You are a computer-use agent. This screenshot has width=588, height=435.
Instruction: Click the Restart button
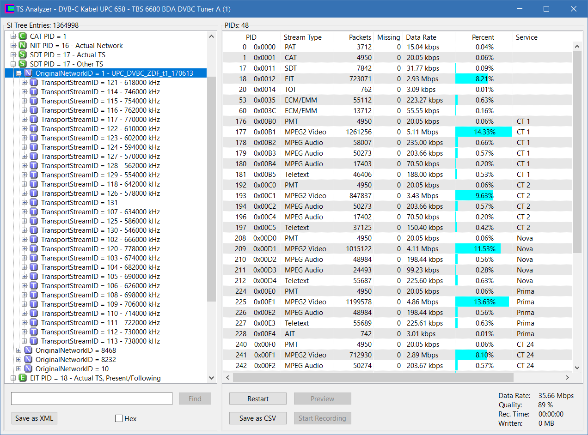[258, 399]
